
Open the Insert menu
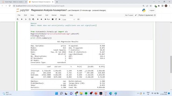(40, 15)
